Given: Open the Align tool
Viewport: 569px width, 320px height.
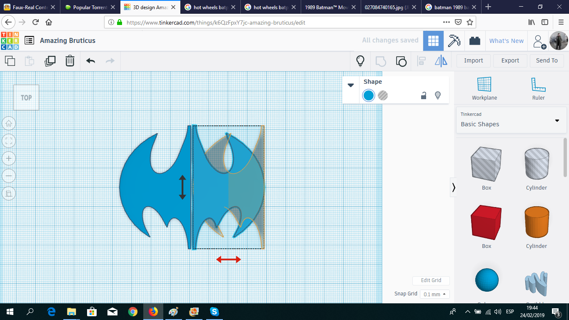Looking at the screenshot, I should pyautogui.click(x=421, y=61).
